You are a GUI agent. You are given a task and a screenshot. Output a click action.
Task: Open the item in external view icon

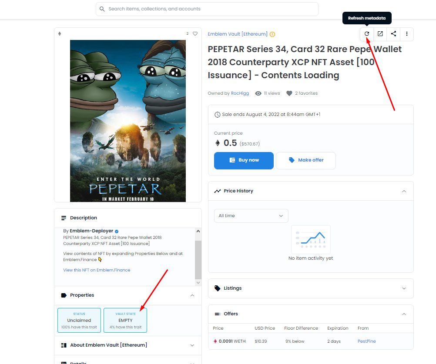[380, 34]
